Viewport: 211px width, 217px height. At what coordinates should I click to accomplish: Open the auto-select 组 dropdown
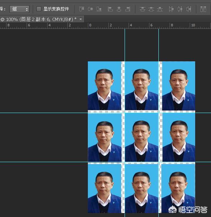pyautogui.click(x=19, y=9)
